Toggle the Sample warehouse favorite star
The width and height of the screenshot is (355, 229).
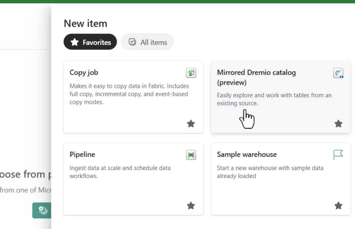[338, 206]
